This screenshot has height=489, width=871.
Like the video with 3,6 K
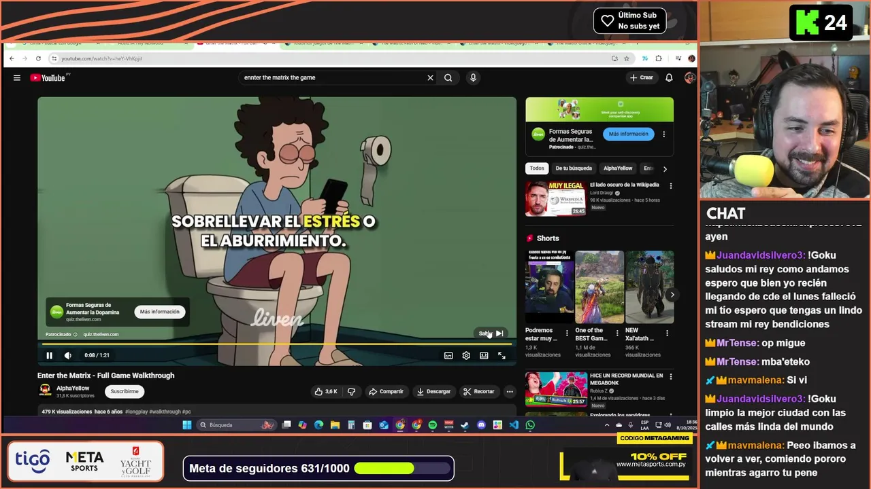click(326, 391)
